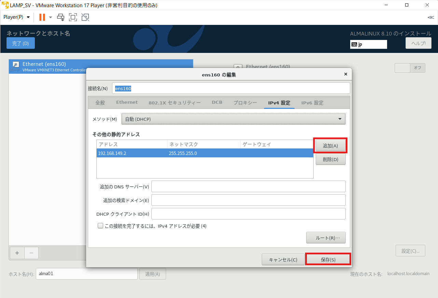Click the 追加の検索ドメイン input field
The image size is (438, 298).
248,200
